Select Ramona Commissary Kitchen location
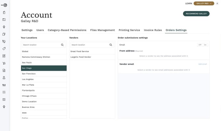This screenshot has width=221, height=131. pos(44,57)
